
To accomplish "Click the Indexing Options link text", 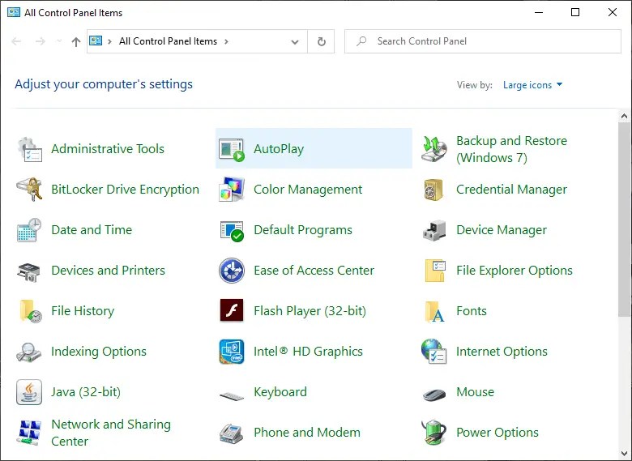I will (99, 352).
